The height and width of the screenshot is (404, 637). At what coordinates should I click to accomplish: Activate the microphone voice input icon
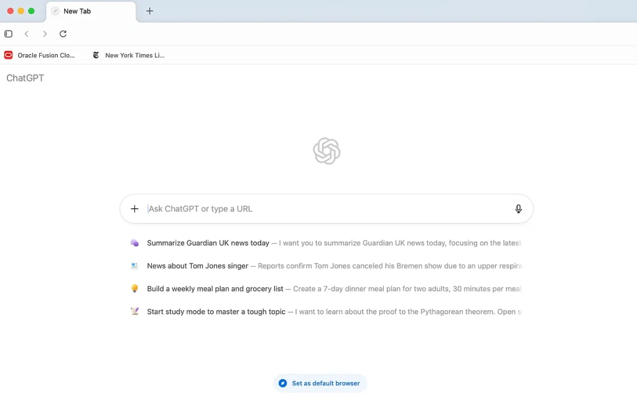518,209
